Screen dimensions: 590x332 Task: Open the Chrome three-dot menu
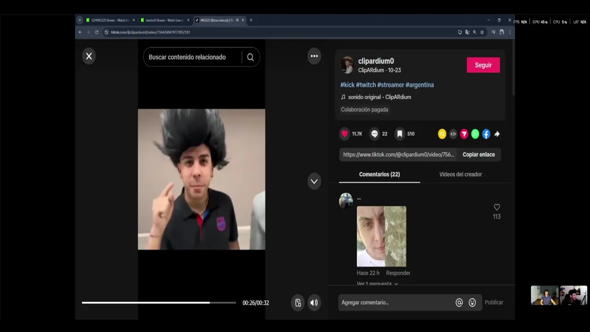509,32
